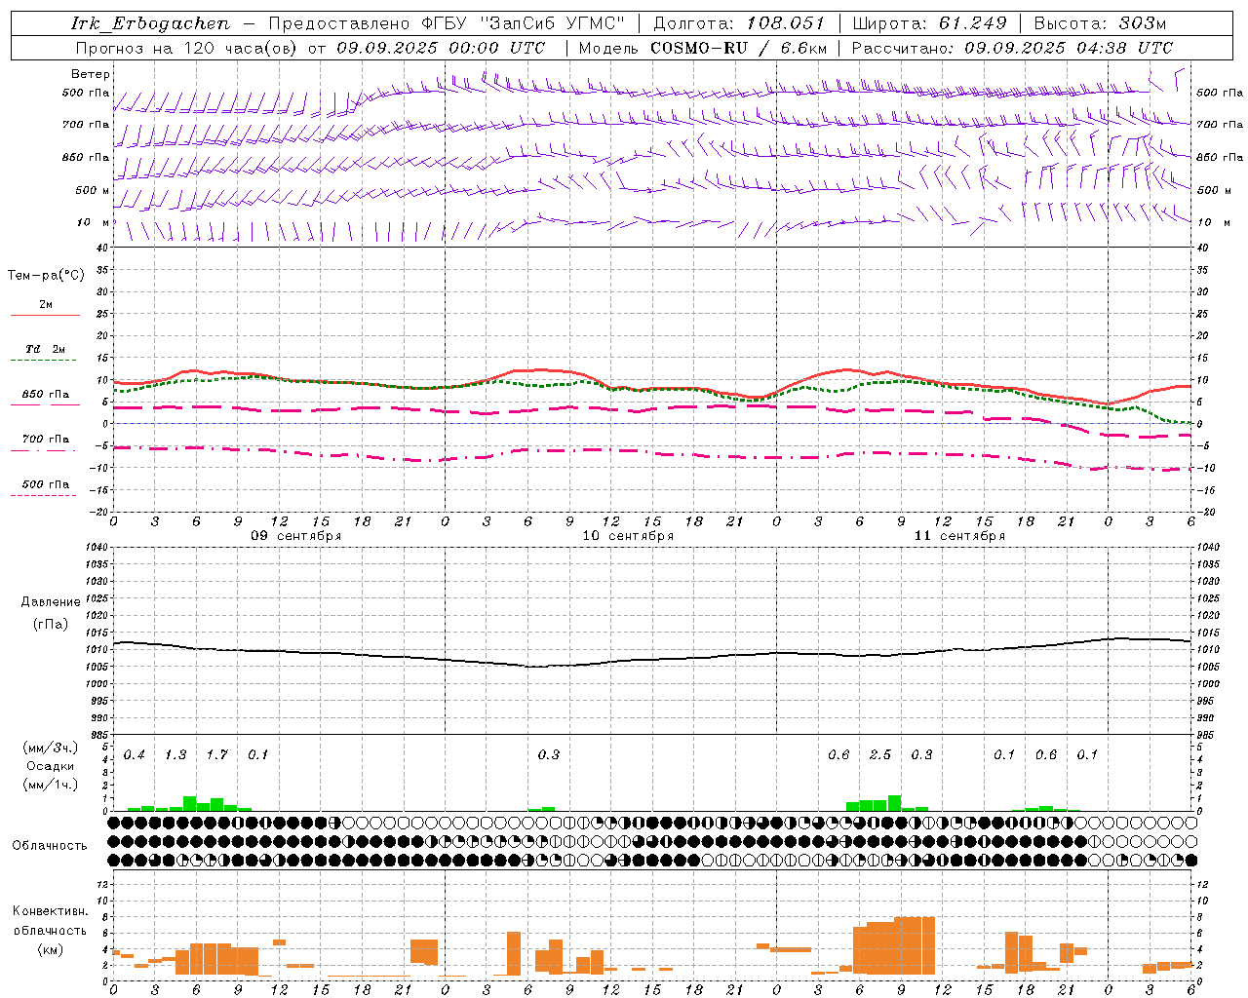Click the station name Irk_Erbogachen
Screen dimensions: 1248x998
[150, 23]
